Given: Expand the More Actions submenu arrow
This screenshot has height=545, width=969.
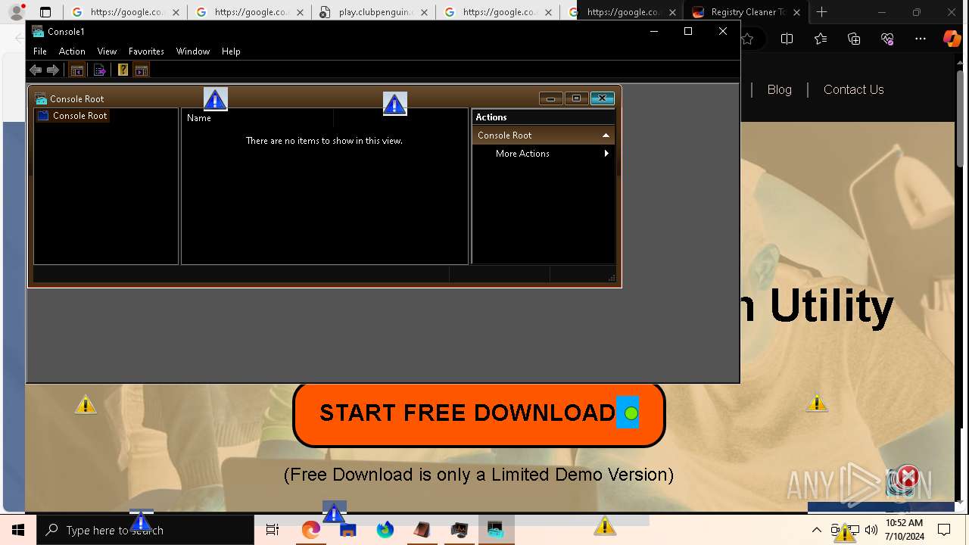Looking at the screenshot, I should point(606,154).
